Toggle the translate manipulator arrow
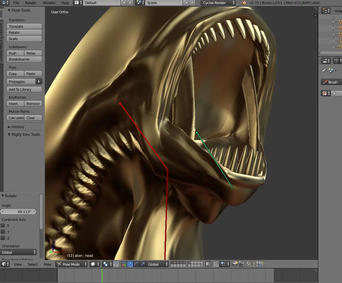This screenshot has height=283, width=342. (x=130, y=264)
